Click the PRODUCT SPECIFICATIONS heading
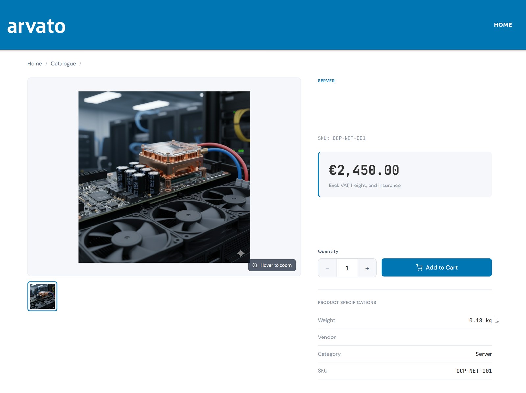 coord(347,303)
